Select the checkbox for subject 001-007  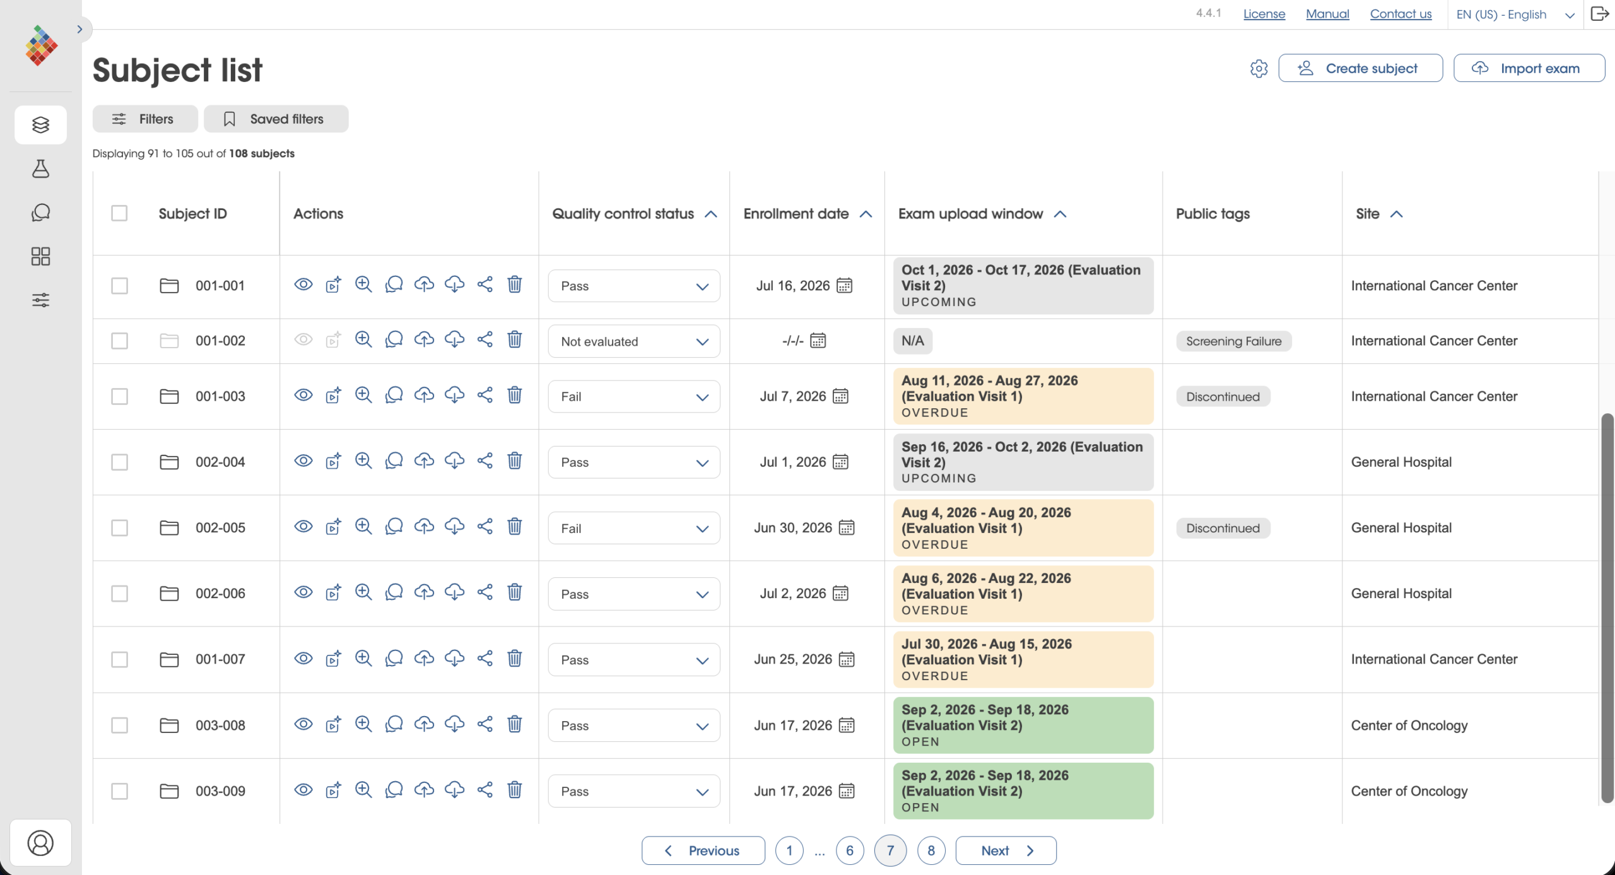tap(119, 659)
